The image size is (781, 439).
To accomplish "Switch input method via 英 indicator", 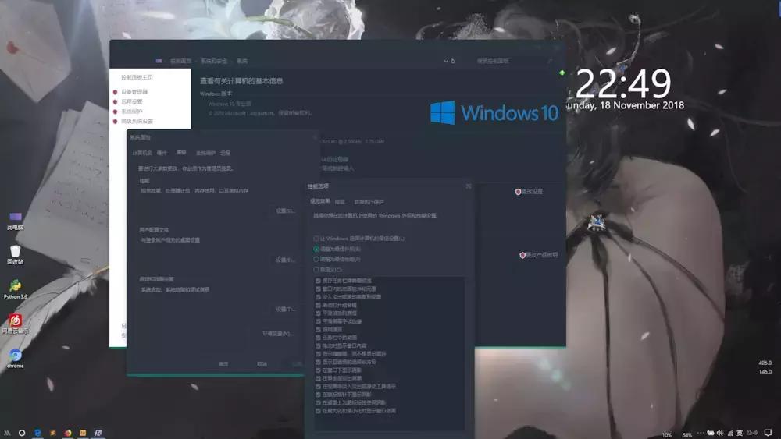I will click(x=740, y=433).
